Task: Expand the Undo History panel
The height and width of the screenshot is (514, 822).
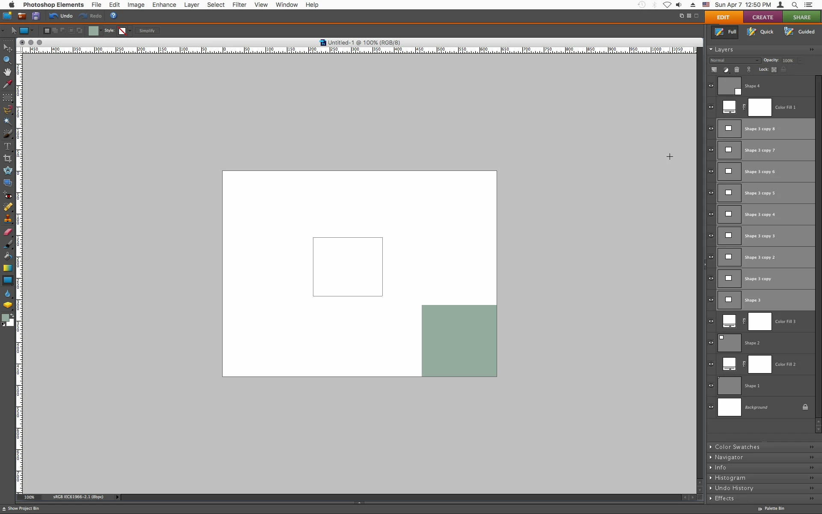Action: tap(733, 488)
